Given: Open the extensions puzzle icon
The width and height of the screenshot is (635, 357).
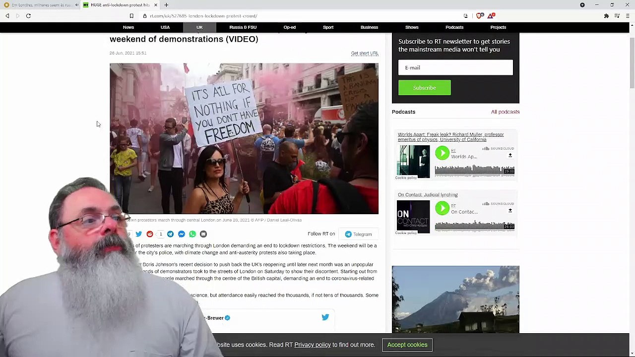Looking at the screenshot, I should coord(606,16).
